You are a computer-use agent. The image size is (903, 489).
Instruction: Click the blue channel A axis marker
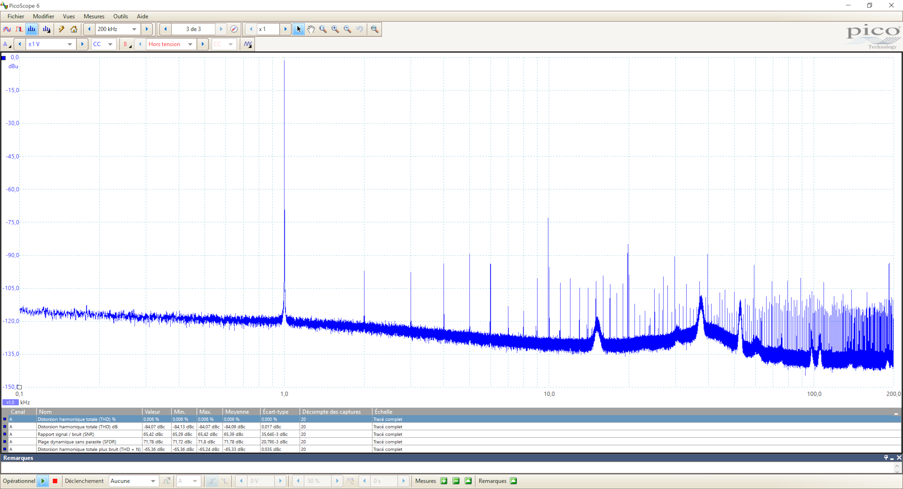(x=4, y=58)
